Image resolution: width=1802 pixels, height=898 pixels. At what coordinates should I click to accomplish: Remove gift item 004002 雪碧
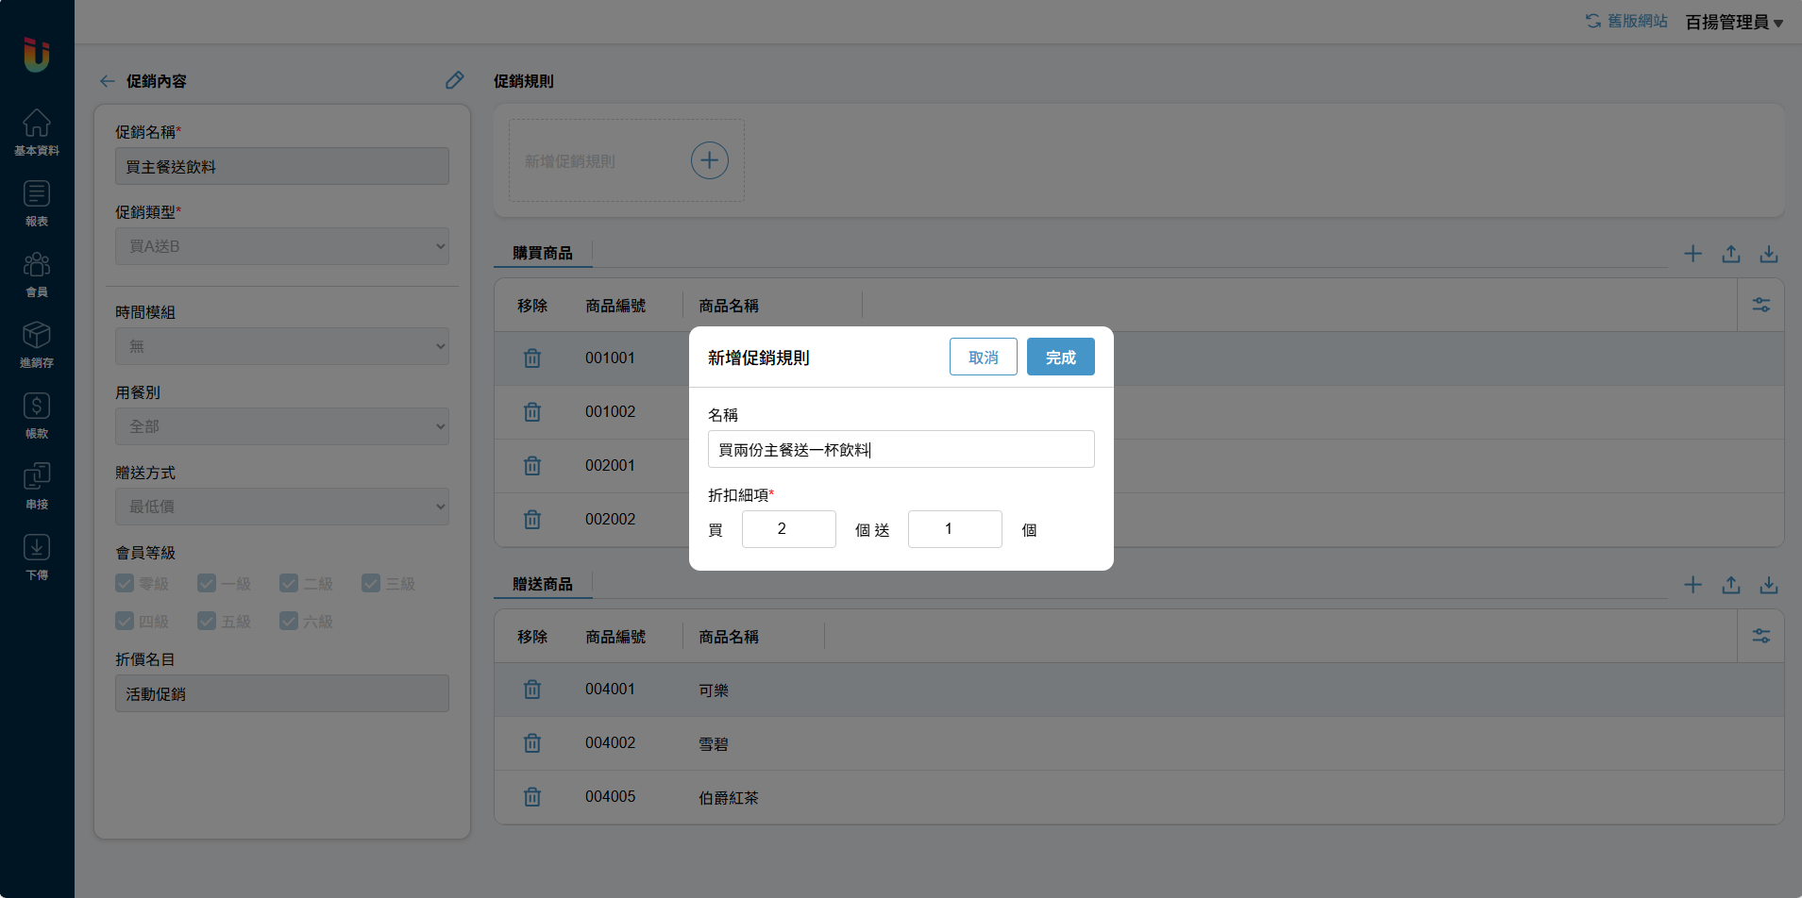(x=532, y=743)
